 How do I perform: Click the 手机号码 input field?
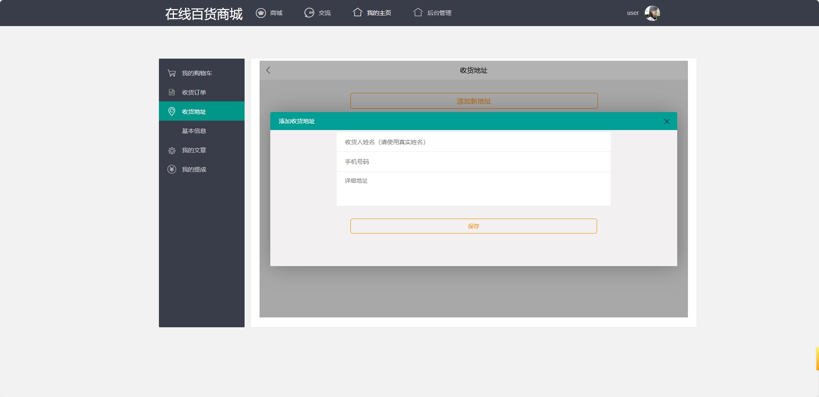(x=473, y=161)
